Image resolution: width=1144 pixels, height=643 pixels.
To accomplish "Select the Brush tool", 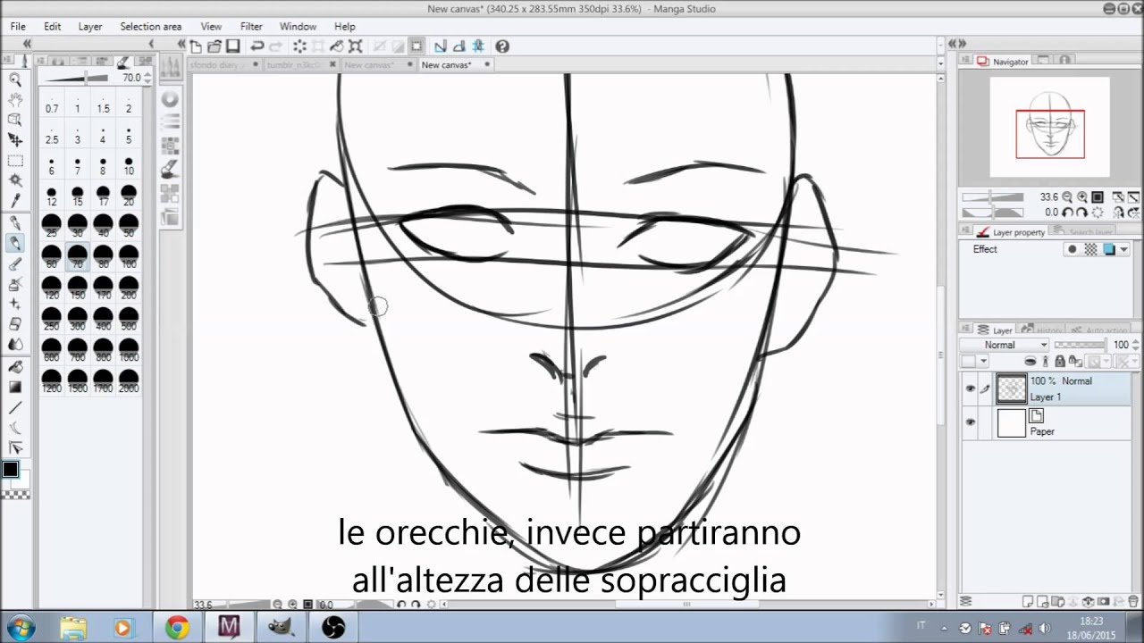I will (15, 263).
